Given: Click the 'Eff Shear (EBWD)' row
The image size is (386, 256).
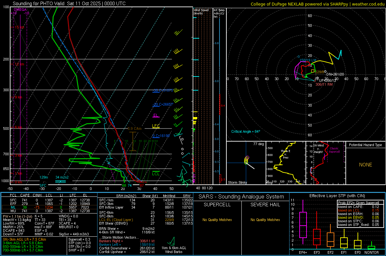Looking at the screenshot, I should tap(146, 223).
